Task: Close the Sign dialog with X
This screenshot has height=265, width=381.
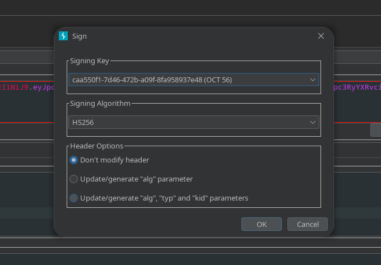Action: click(321, 36)
